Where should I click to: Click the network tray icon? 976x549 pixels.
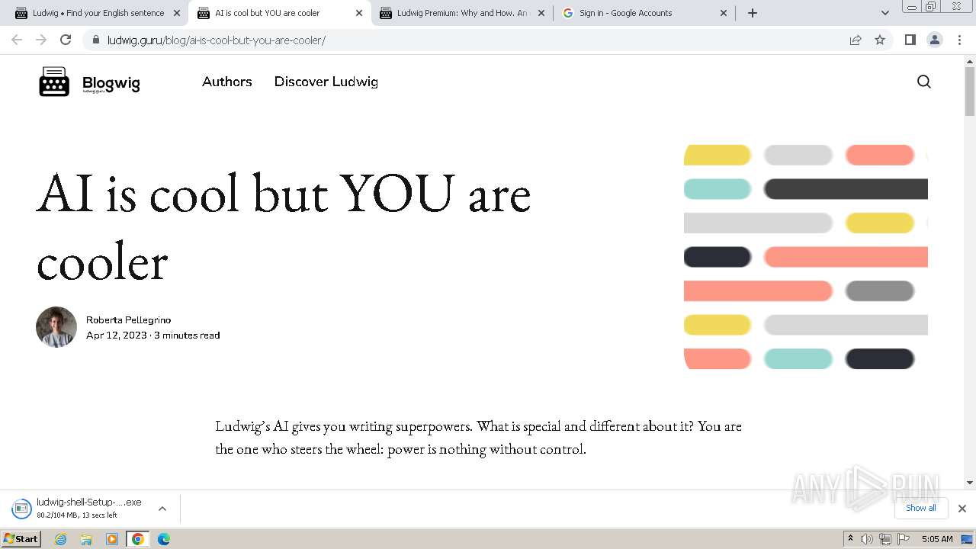(885, 539)
